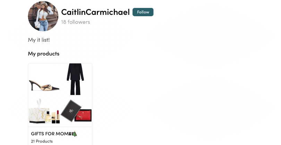Click the 21 Products count label
Viewport: 281px width, 145px height.
42,141
